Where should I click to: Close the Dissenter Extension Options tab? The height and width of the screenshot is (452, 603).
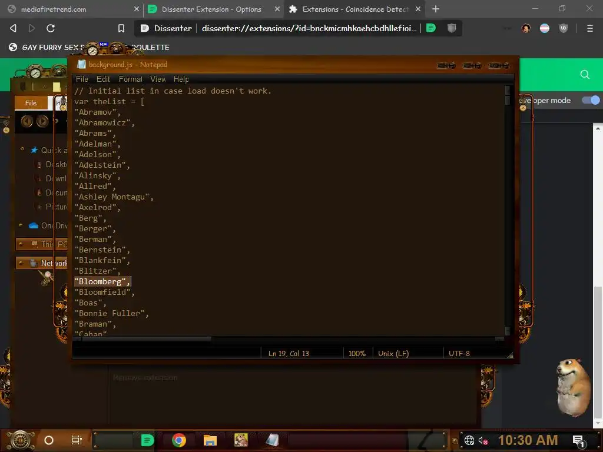tap(277, 9)
